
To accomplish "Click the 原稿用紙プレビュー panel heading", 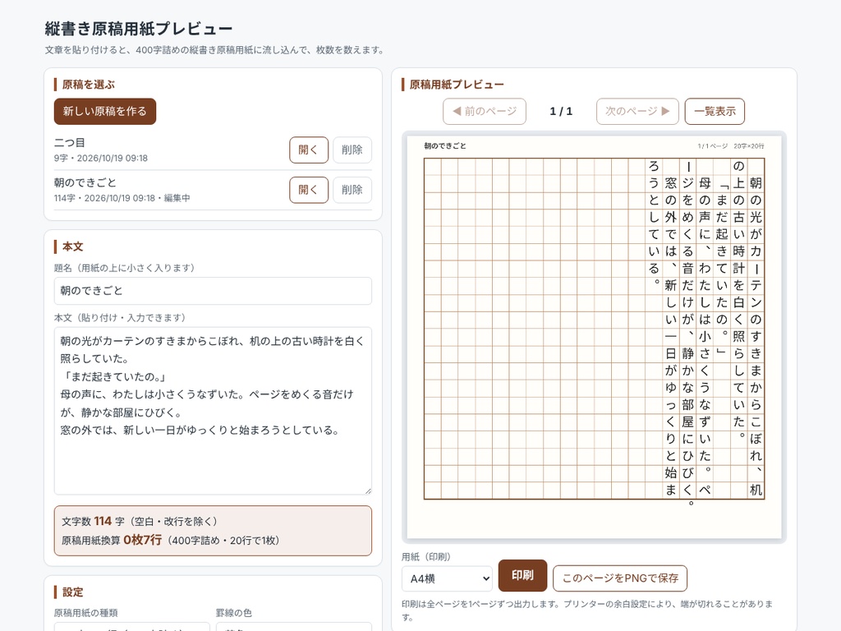I will click(457, 85).
